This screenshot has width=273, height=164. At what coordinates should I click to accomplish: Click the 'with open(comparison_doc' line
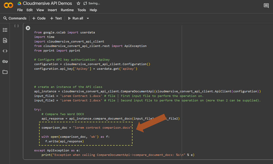coord(75,137)
